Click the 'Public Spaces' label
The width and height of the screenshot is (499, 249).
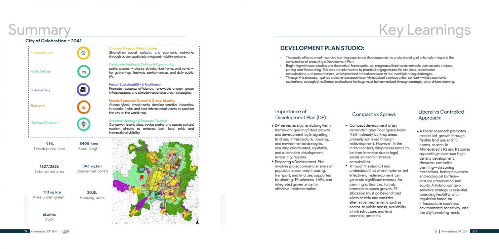coord(41,71)
